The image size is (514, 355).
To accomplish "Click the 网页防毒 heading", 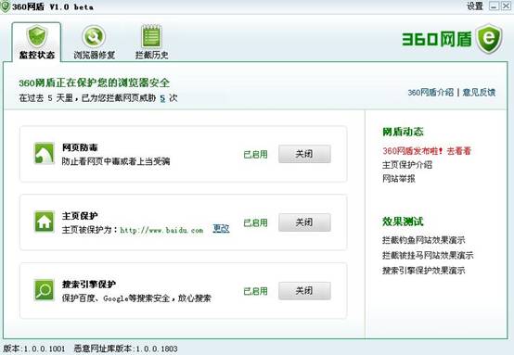I will (80, 147).
